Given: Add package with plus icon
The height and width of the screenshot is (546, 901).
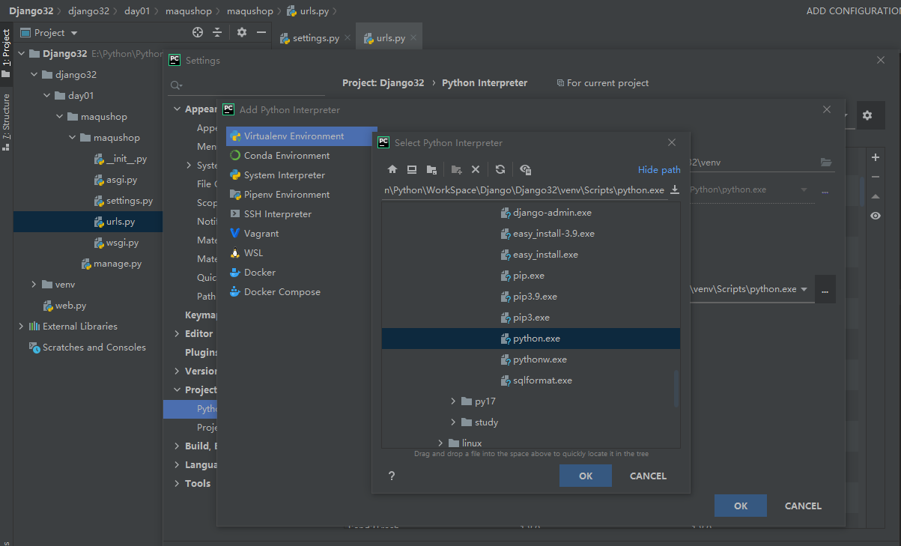Looking at the screenshot, I should tap(876, 157).
